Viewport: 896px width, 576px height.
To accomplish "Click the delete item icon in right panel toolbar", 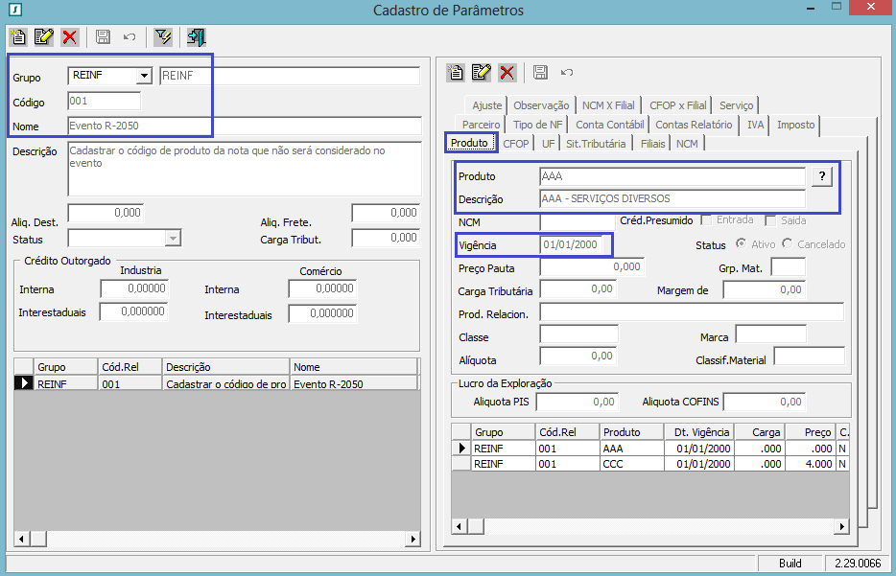I will [507, 73].
